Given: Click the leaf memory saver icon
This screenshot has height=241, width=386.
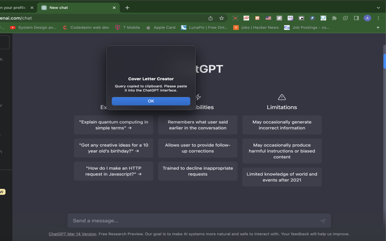Looking at the screenshot, I should pos(345,18).
